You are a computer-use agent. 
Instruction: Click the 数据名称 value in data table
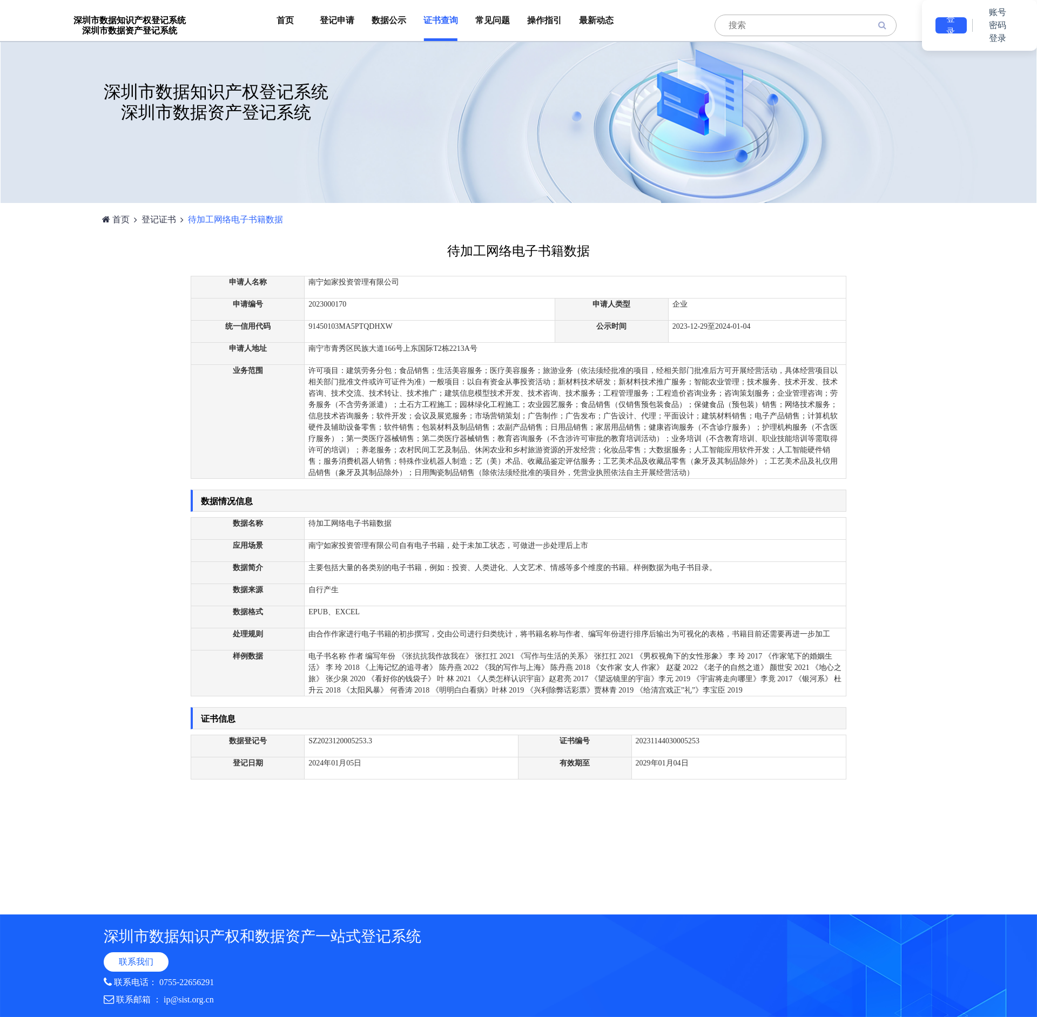point(350,523)
